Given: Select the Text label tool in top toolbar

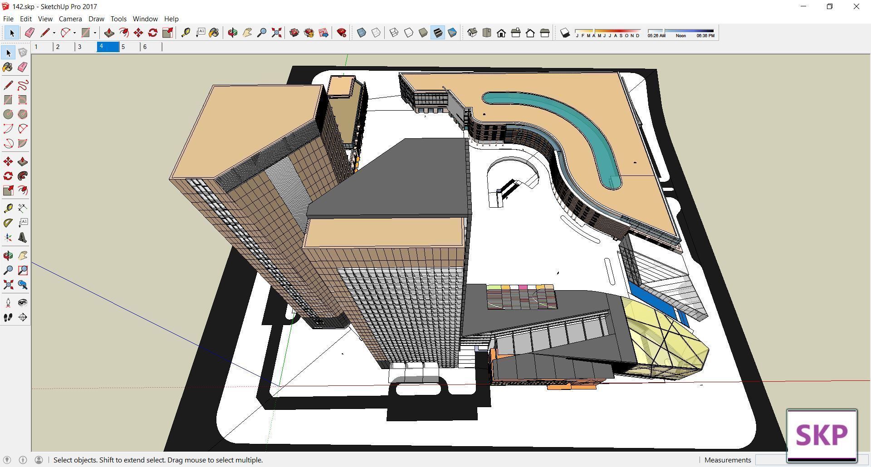Looking at the screenshot, I should point(200,33).
